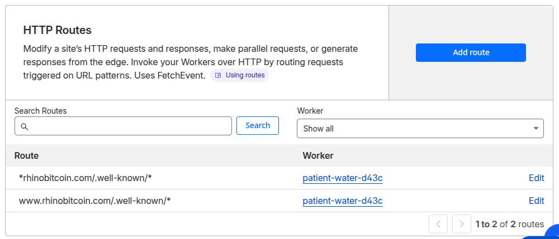Viewport: 559px width, 239px height.
Task: Edit the www.rhinobitcoin.com/.well-known/* route
Action: [x=536, y=201]
